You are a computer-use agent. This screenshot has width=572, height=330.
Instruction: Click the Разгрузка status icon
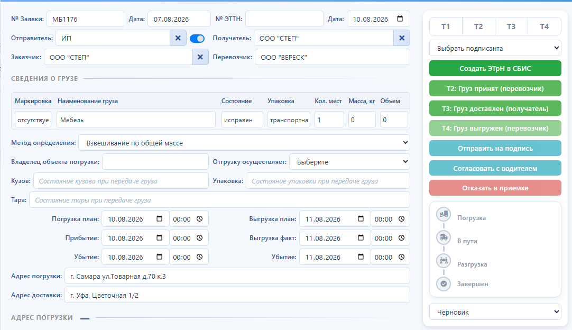point(444,261)
